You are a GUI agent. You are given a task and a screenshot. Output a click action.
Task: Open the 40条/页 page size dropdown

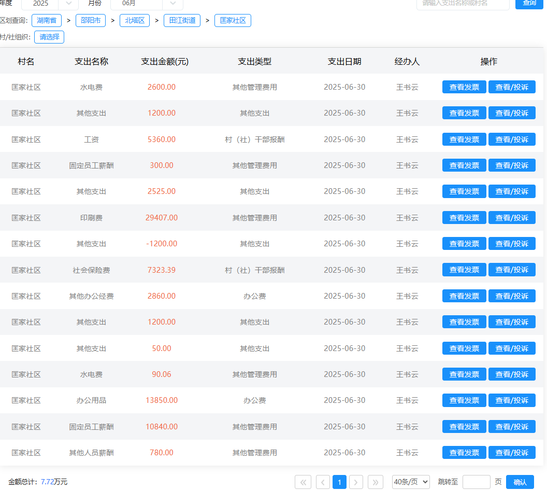click(x=411, y=482)
